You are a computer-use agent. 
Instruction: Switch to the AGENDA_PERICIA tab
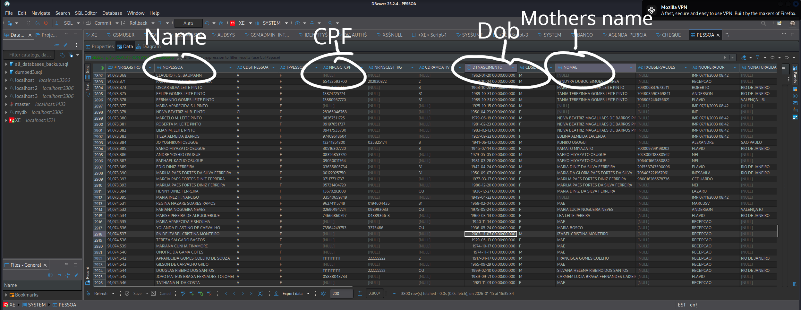(627, 35)
